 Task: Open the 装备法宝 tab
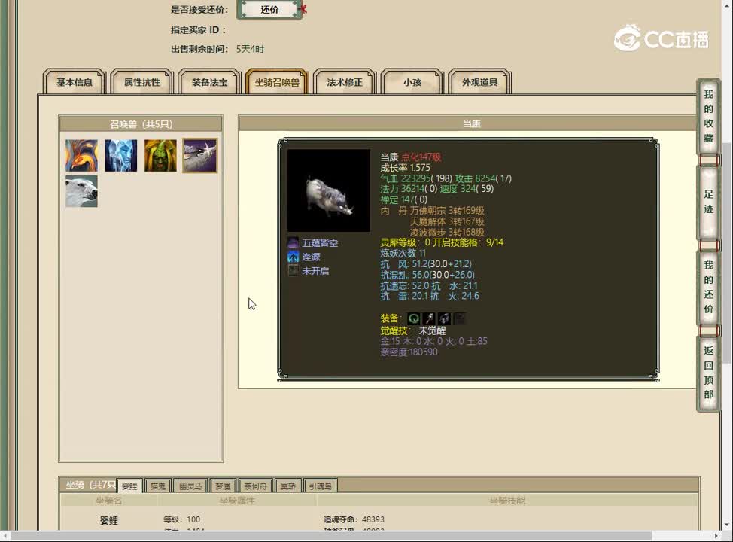pyautogui.click(x=208, y=83)
